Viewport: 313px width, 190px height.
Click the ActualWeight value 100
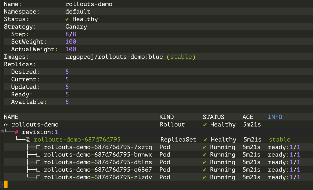pyautogui.click(x=71, y=49)
